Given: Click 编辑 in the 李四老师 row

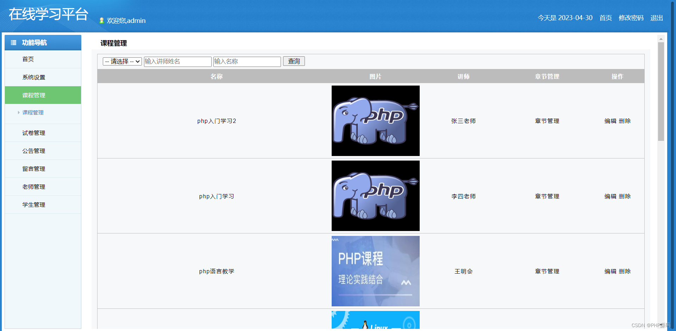Looking at the screenshot, I should tap(611, 196).
